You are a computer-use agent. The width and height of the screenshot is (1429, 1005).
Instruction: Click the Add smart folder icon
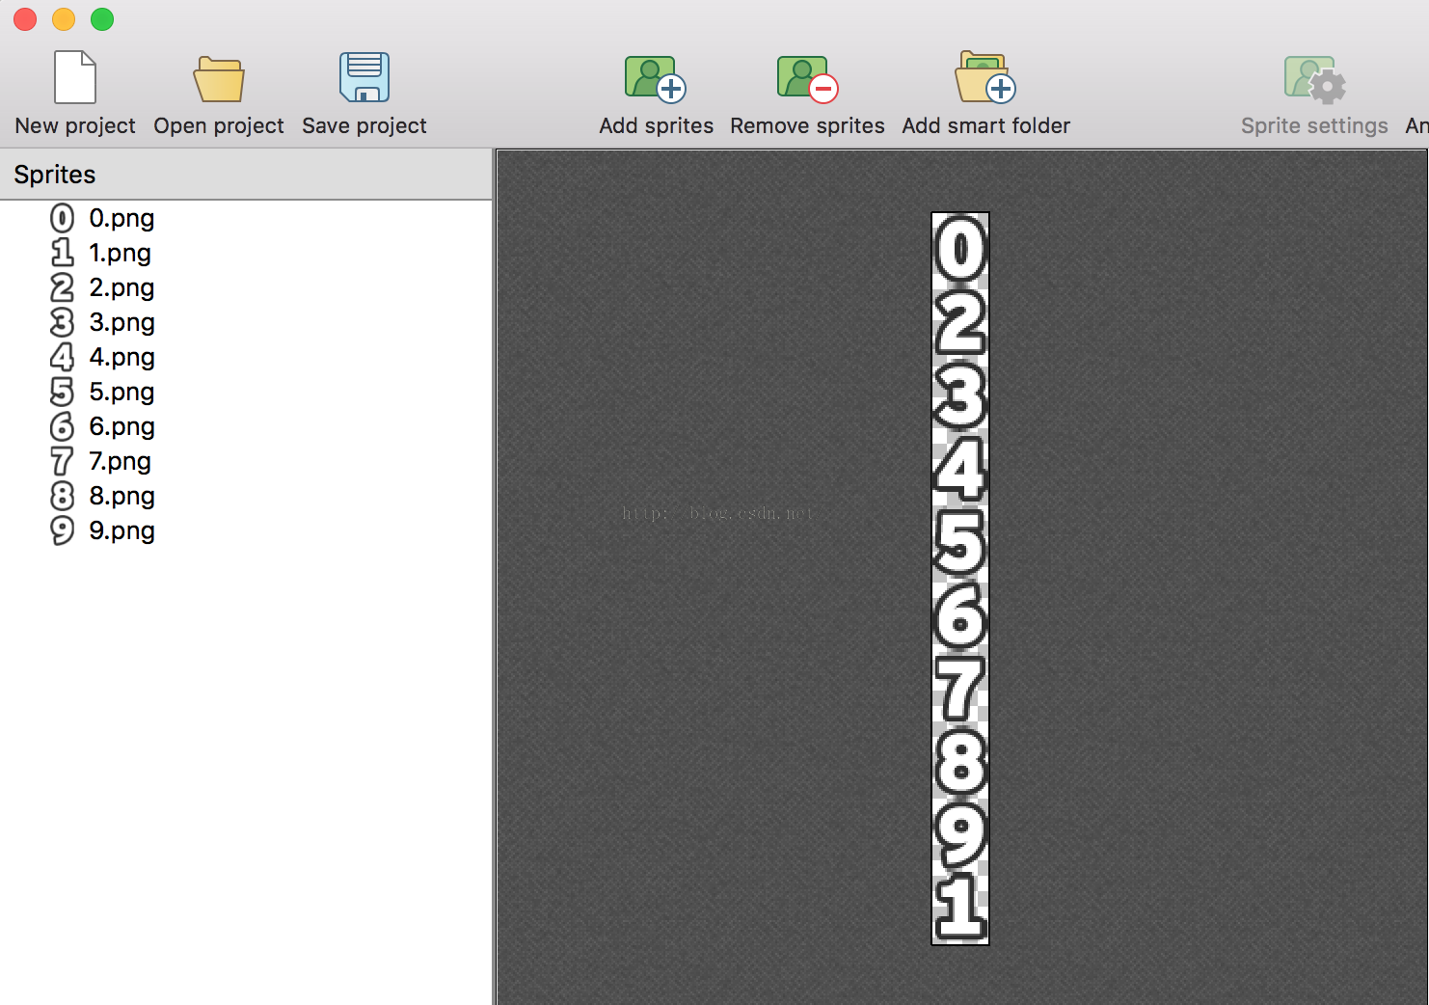pyautogui.click(x=985, y=77)
